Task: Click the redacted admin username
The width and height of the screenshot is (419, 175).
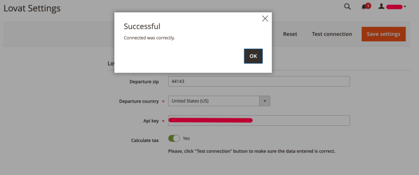Action: coord(394,7)
